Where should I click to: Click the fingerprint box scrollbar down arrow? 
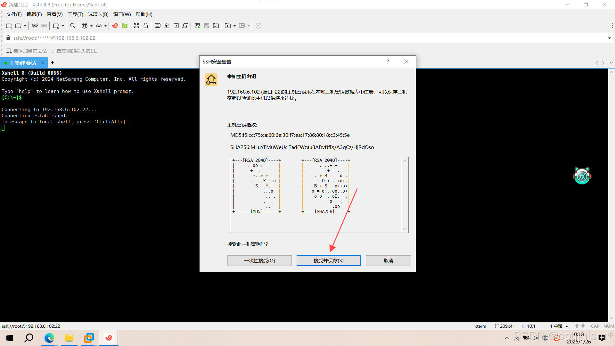405,229
